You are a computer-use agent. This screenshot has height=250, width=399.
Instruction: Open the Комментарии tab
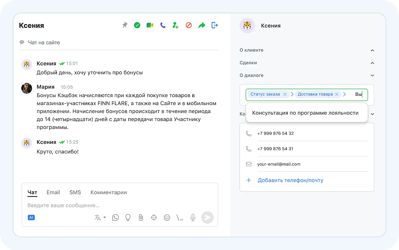[109, 192]
